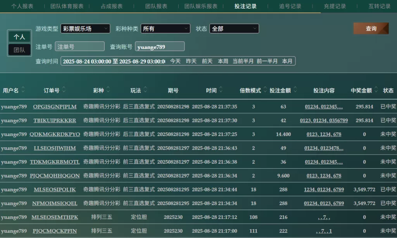Click bet amount 216
Viewport: 397px width, 238px height.
click(283, 217)
